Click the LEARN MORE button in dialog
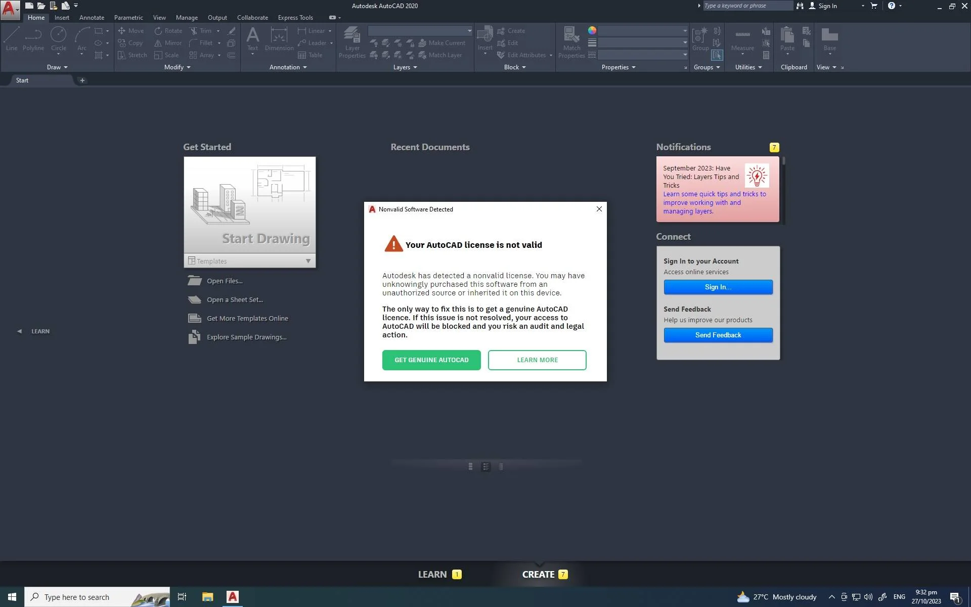The image size is (971, 607). pyautogui.click(x=537, y=360)
